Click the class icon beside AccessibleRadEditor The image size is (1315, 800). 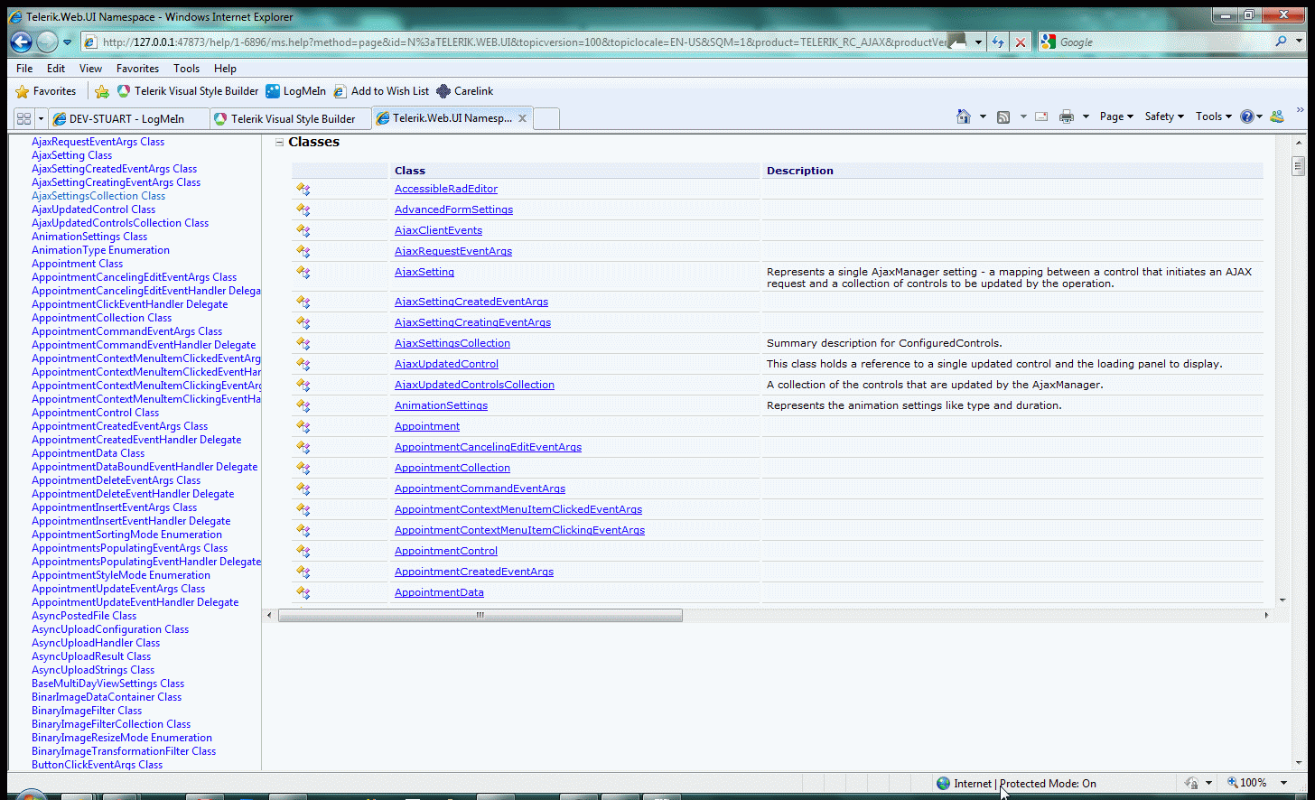(x=303, y=189)
